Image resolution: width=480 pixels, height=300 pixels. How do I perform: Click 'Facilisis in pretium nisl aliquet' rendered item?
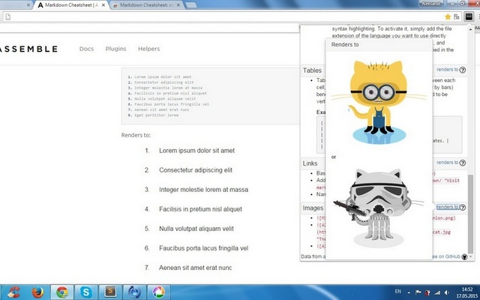[200, 209]
